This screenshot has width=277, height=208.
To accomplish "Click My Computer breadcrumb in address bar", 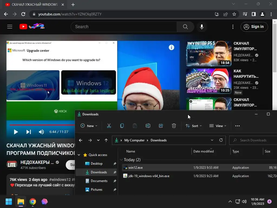I will pyautogui.click(x=134, y=140).
